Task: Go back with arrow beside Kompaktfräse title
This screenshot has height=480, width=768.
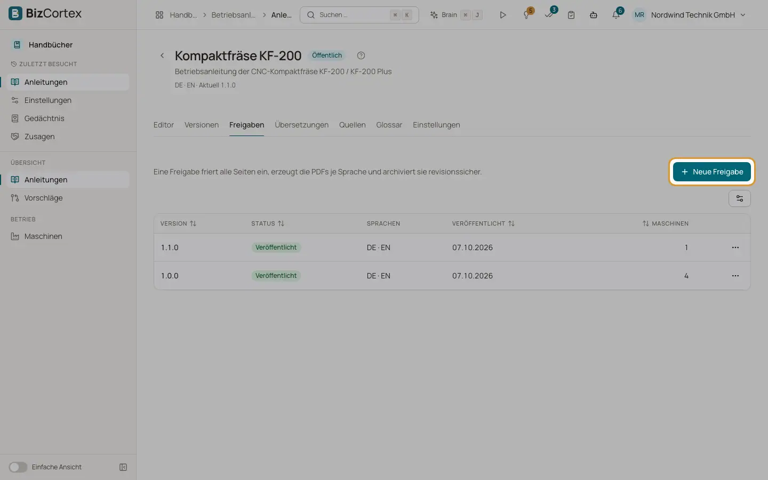Action: click(x=162, y=55)
